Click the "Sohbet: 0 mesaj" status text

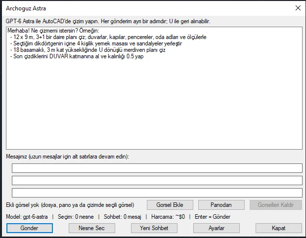click(x=123, y=217)
